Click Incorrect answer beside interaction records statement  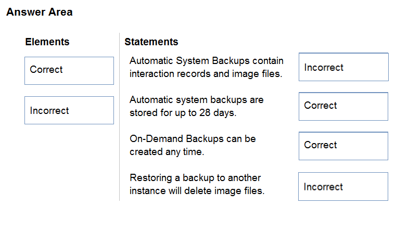(x=343, y=67)
